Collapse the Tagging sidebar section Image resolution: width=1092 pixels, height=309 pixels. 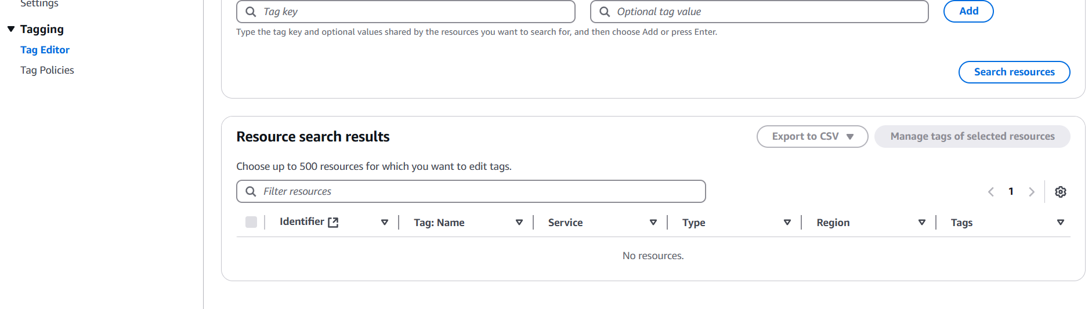pos(11,29)
